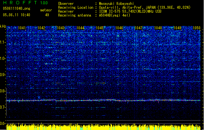Click the 1047 time marker
204x130 pixels.
tap(139, 28)
